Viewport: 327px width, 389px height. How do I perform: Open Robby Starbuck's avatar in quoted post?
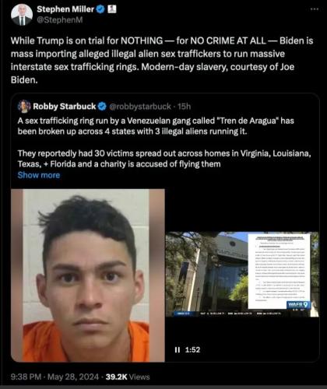tap(24, 107)
